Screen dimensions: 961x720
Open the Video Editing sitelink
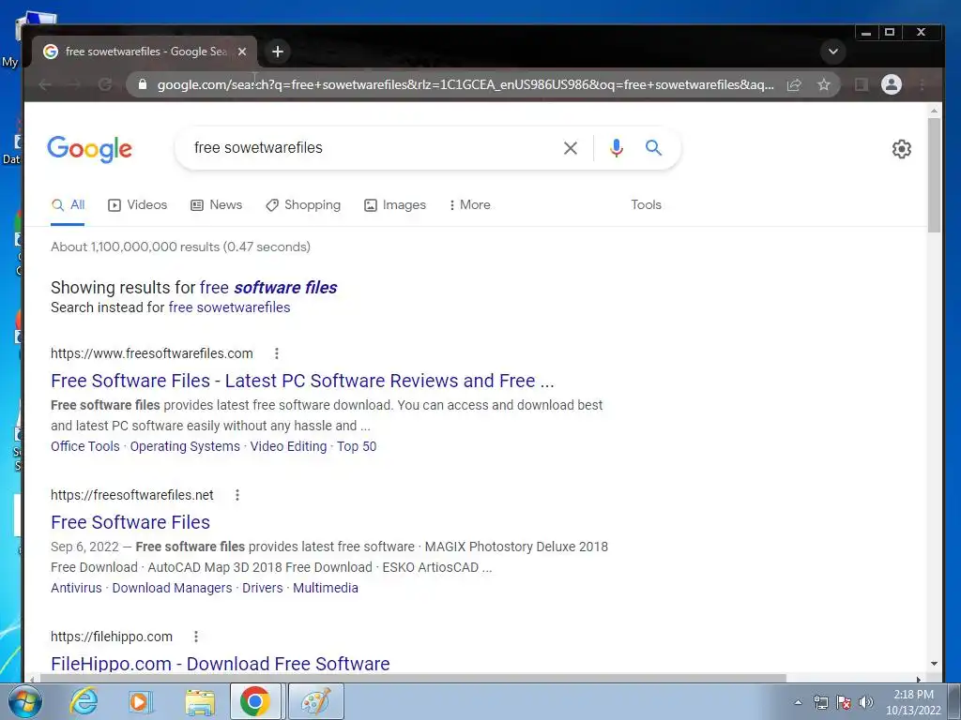pos(288,446)
